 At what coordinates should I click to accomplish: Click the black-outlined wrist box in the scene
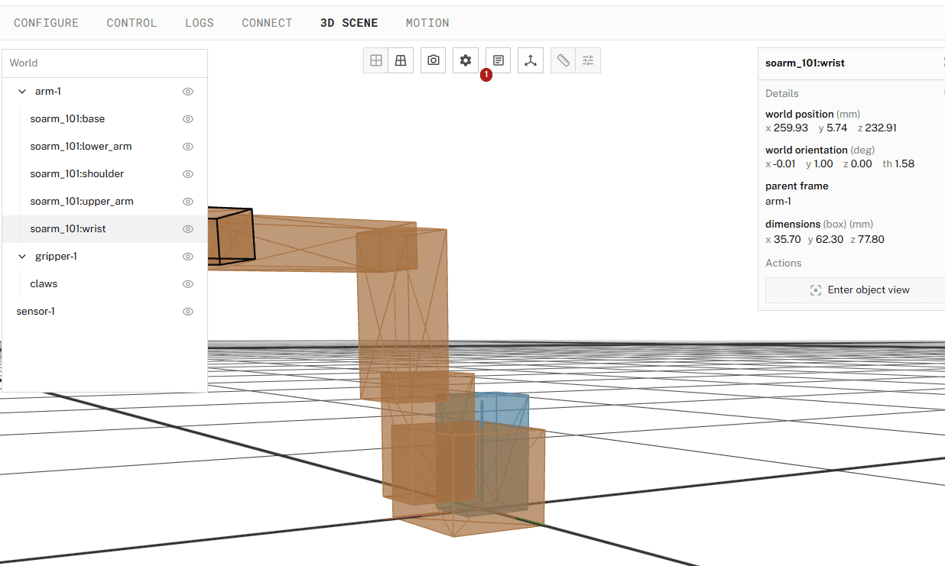coord(231,236)
